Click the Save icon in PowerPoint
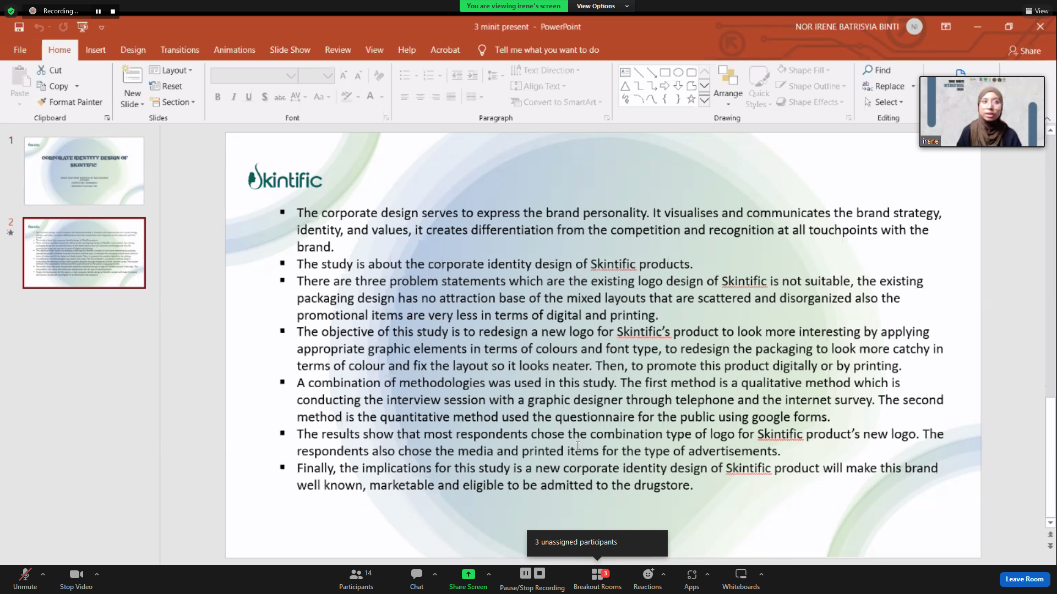 (19, 27)
